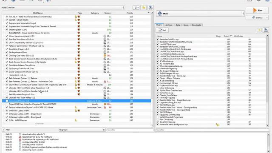Click the restore plugin list backup icon
272x153 pixels.
tap(259, 30)
